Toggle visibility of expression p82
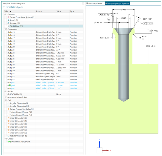Screen dimensions: 162x156 [x=8, y=82]
